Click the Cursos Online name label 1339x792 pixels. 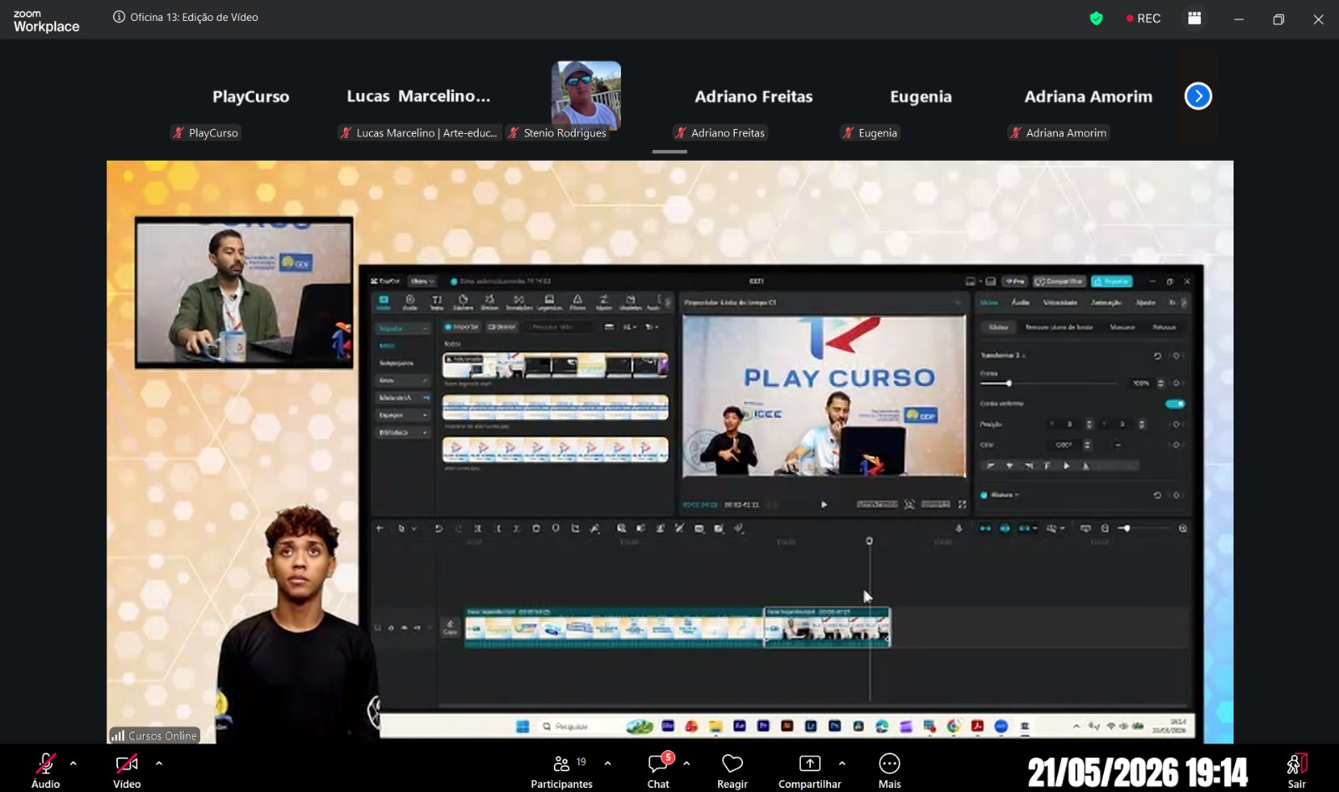(154, 736)
